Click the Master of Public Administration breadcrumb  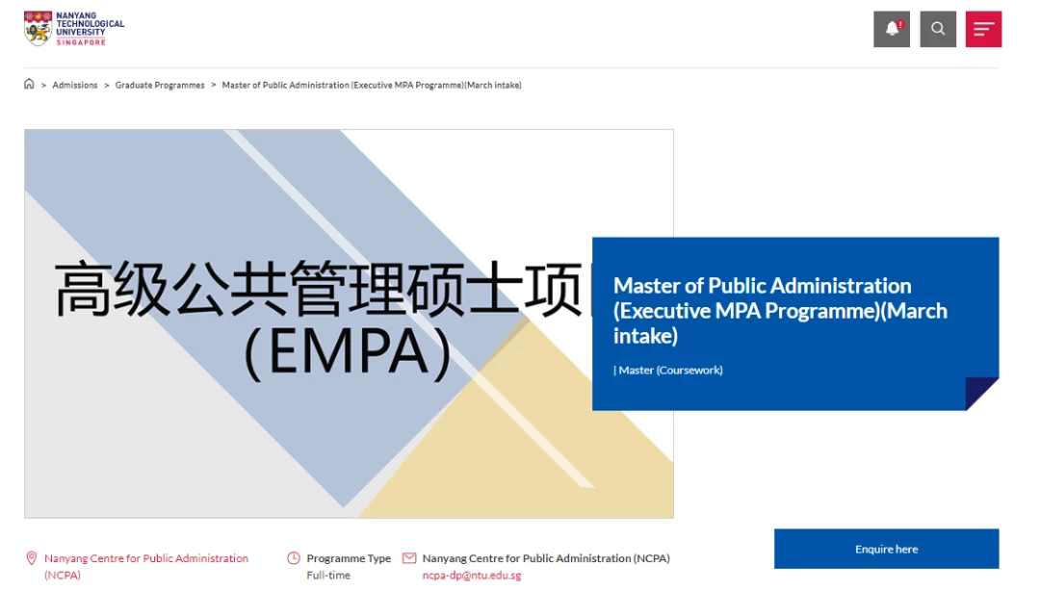(372, 85)
